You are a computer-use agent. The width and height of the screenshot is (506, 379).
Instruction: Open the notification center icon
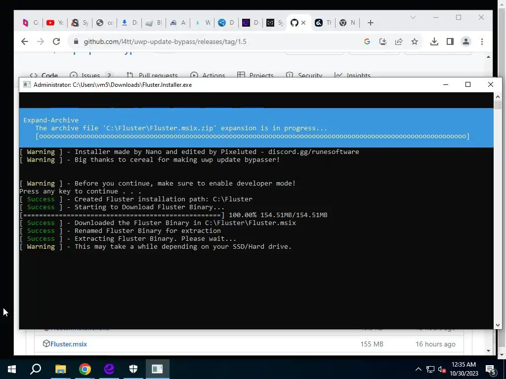click(x=491, y=370)
